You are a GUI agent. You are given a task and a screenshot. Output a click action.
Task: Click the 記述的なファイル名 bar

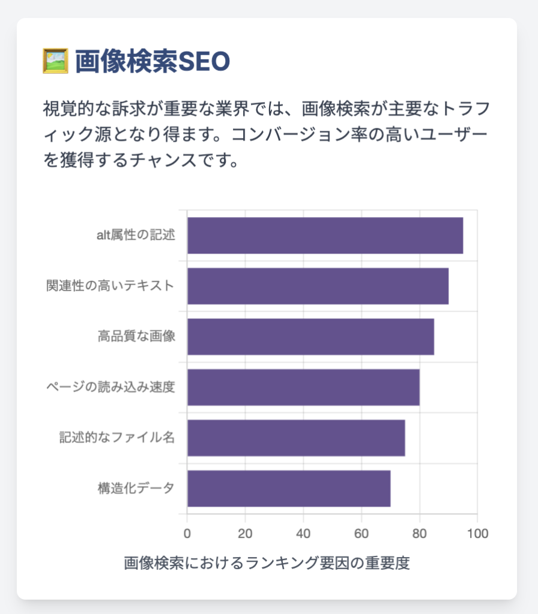click(x=296, y=438)
